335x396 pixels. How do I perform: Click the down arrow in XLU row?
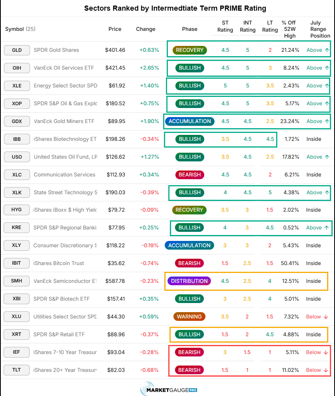(326, 317)
